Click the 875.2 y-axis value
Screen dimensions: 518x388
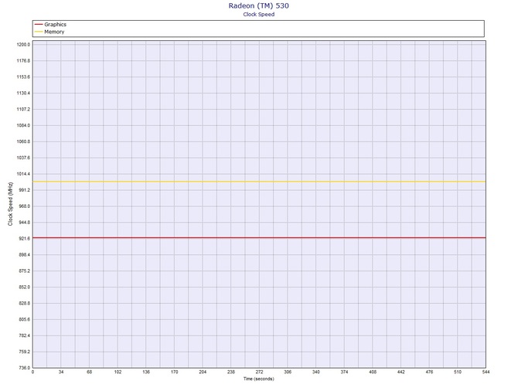coord(24,271)
